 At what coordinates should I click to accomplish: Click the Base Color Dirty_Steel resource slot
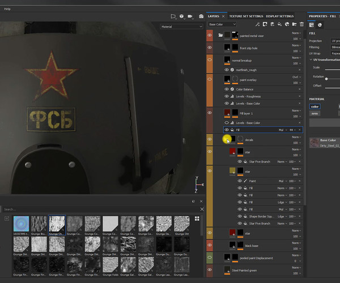pos(325,143)
